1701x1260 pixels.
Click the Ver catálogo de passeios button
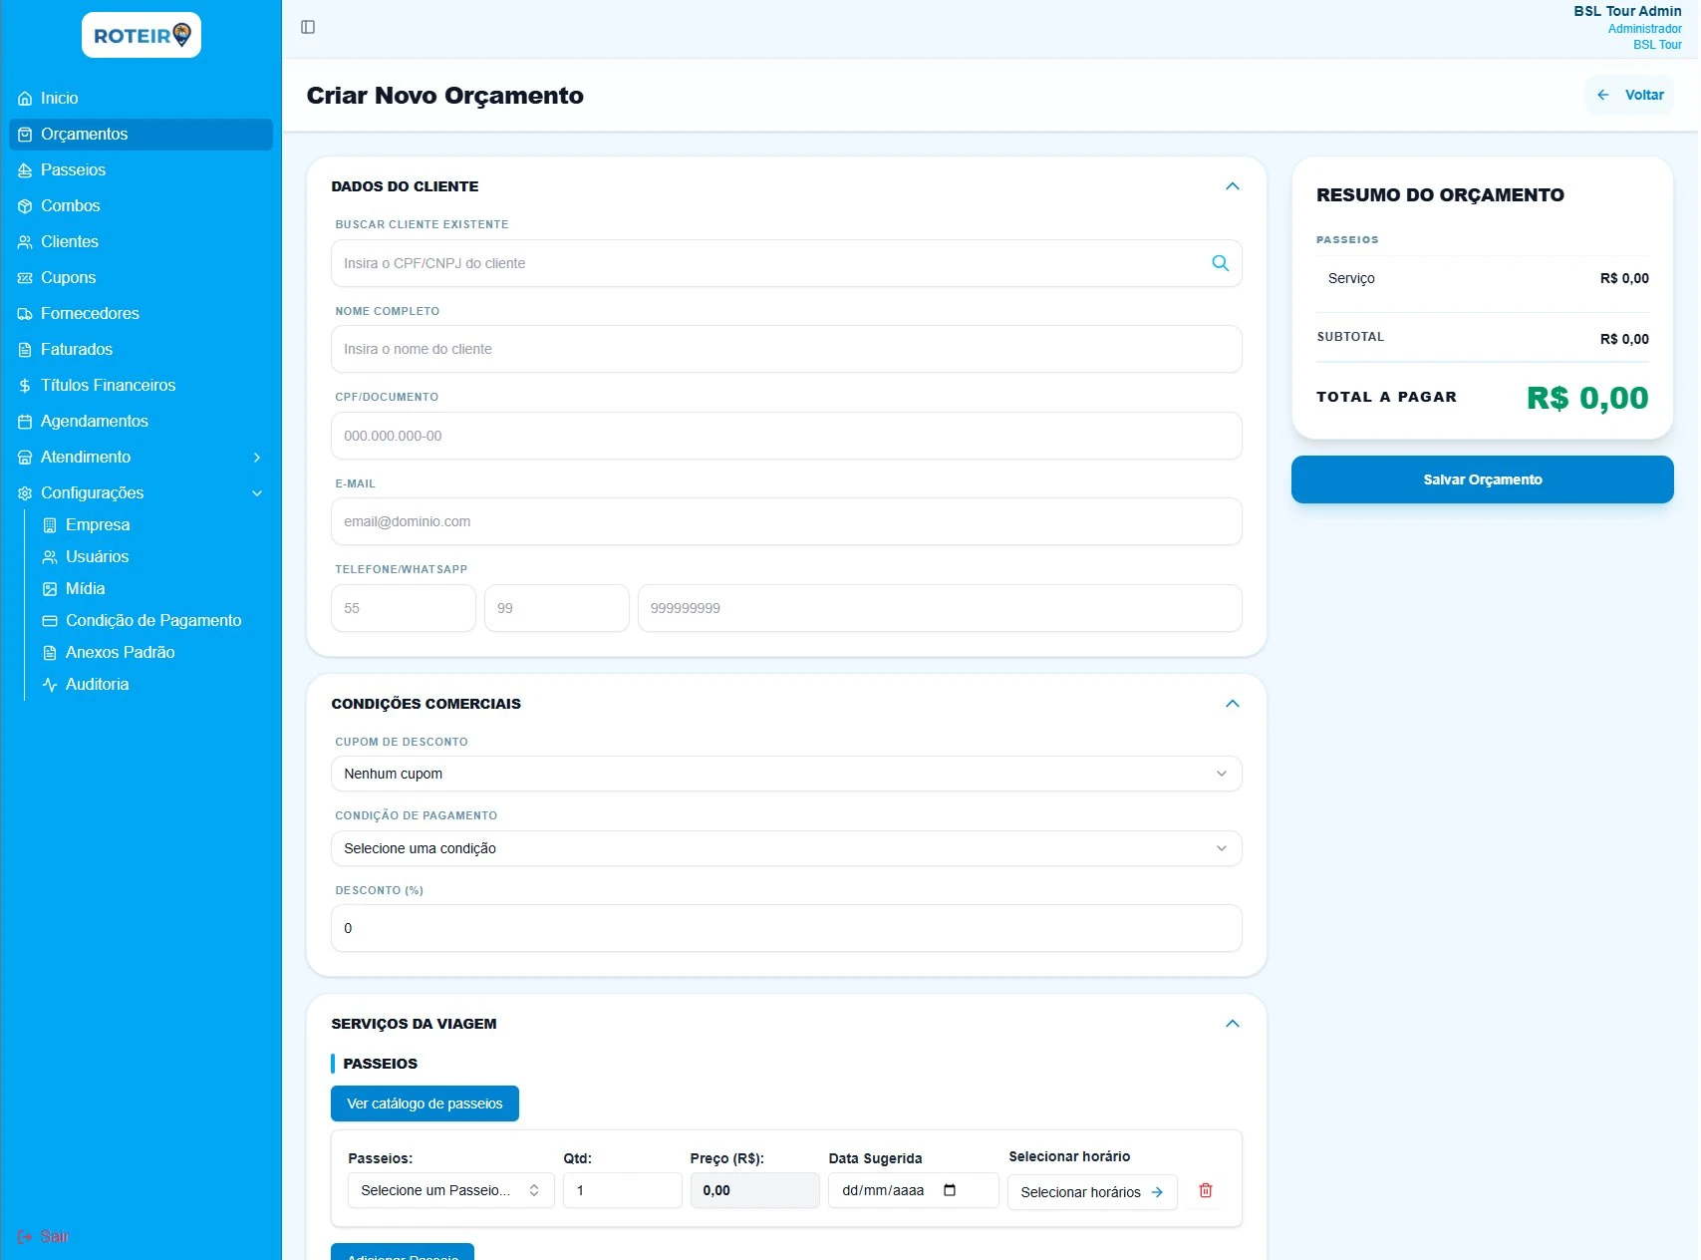[425, 1103]
